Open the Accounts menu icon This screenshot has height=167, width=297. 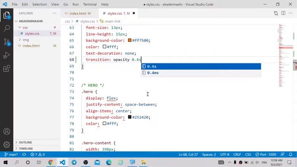[x=6, y=131]
